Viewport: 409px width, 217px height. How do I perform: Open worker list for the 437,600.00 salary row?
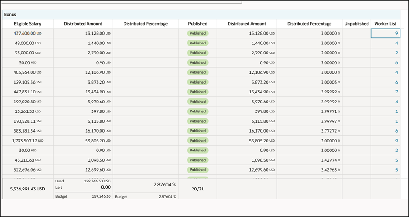click(396, 33)
